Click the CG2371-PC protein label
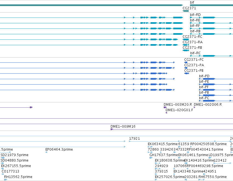Image resolution: width=233 pixels, height=181 pixels. [194, 60]
